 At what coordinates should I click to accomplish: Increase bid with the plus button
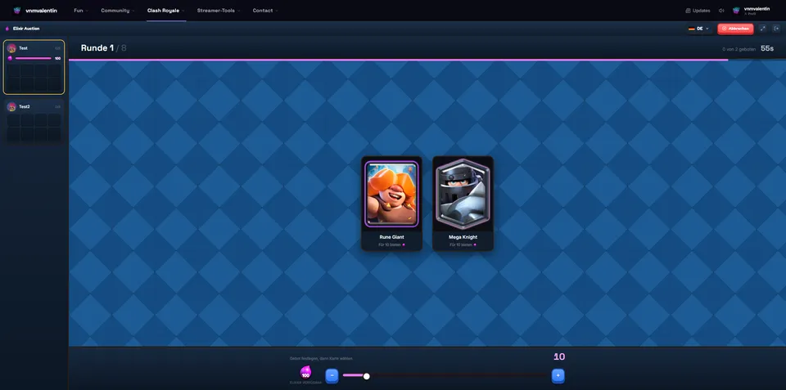pos(558,375)
